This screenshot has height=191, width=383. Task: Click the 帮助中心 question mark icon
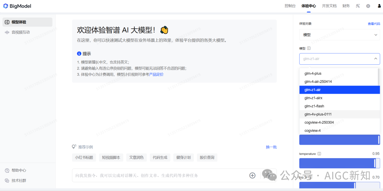[7, 170]
